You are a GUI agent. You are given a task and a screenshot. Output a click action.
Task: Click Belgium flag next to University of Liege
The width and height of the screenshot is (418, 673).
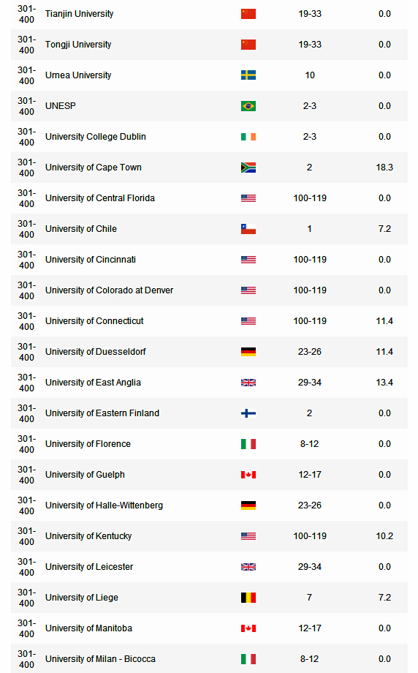click(248, 598)
